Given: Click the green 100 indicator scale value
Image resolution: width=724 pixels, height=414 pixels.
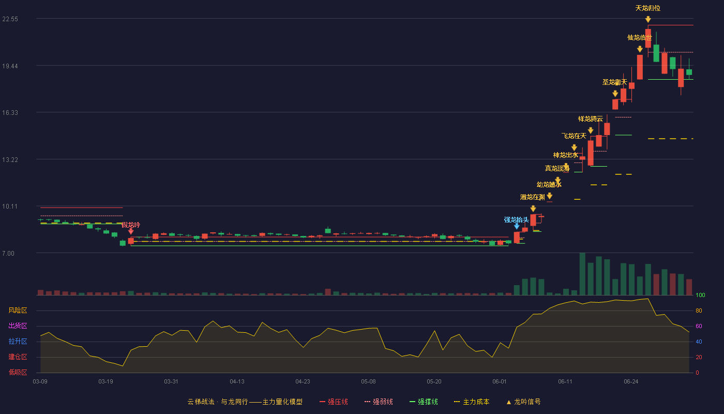Looking at the screenshot, I should click(700, 295).
